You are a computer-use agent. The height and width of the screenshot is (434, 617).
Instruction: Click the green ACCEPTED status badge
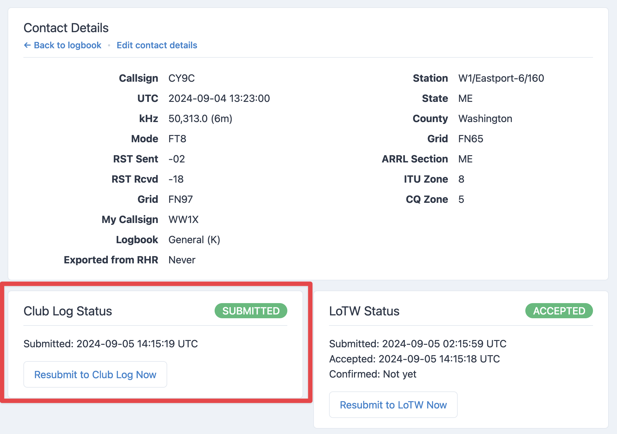click(559, 311)
